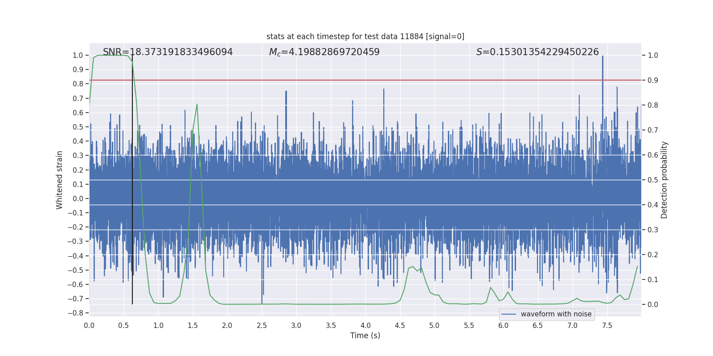Click the 2.5 tick on time axis
This screenshot has width=713, height=356.
coord(262,325)
